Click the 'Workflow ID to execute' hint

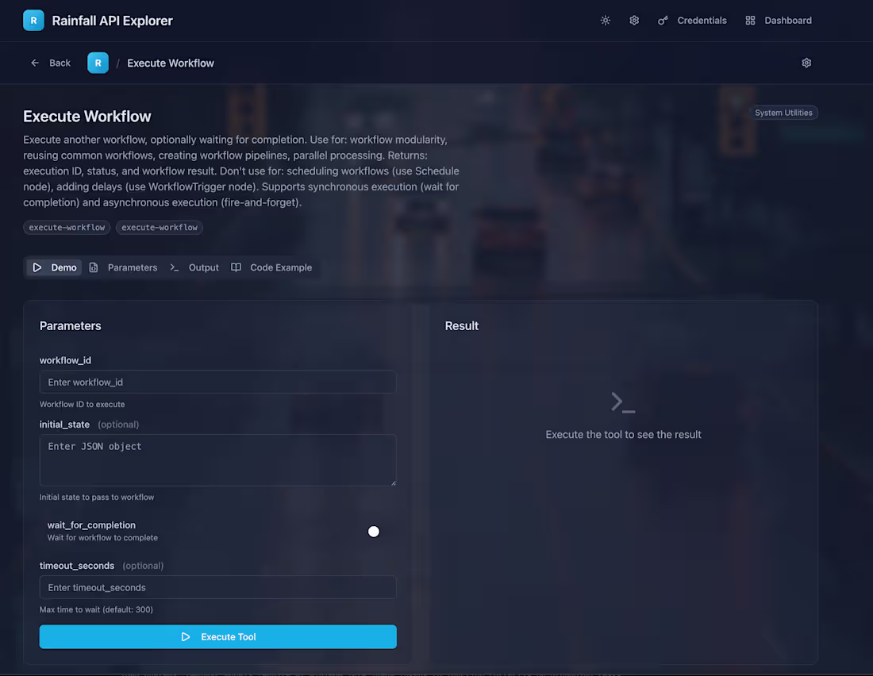pos(82,405)
